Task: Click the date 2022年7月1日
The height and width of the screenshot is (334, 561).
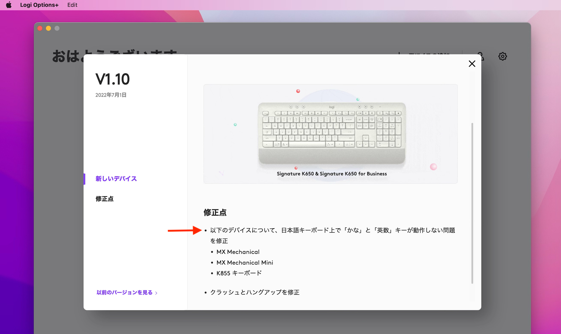Action: tap(111, 95)
